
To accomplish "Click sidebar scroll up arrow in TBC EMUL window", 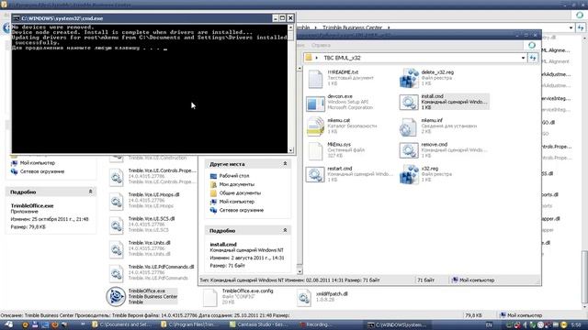I will [300, 69].
